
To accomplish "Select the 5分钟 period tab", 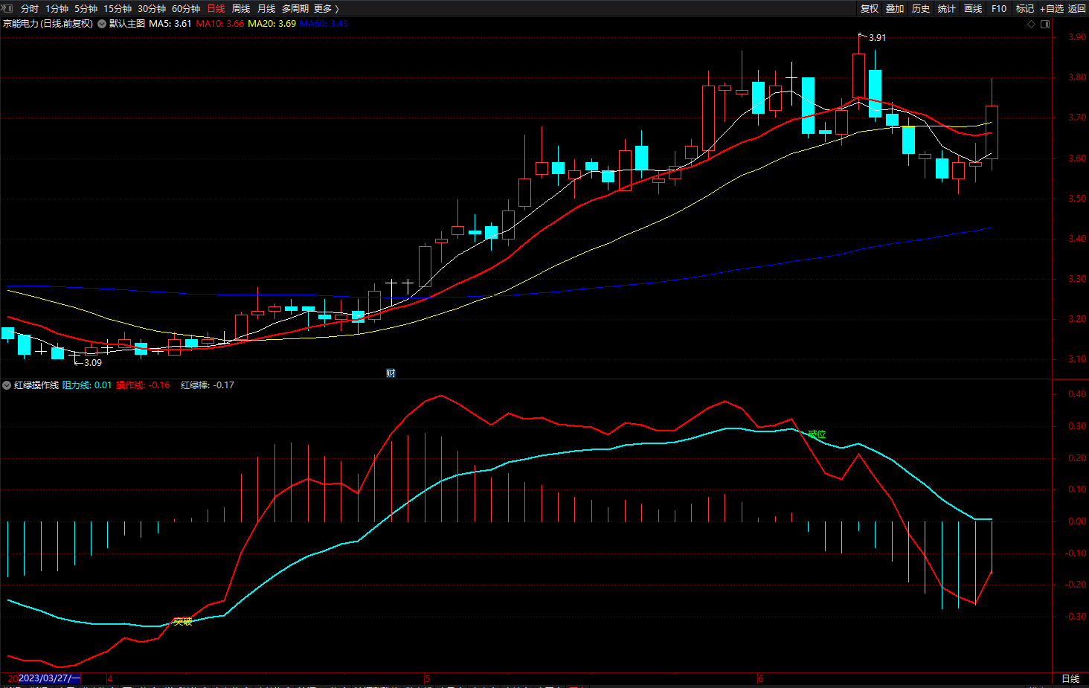I will click(x=86, y=9).
